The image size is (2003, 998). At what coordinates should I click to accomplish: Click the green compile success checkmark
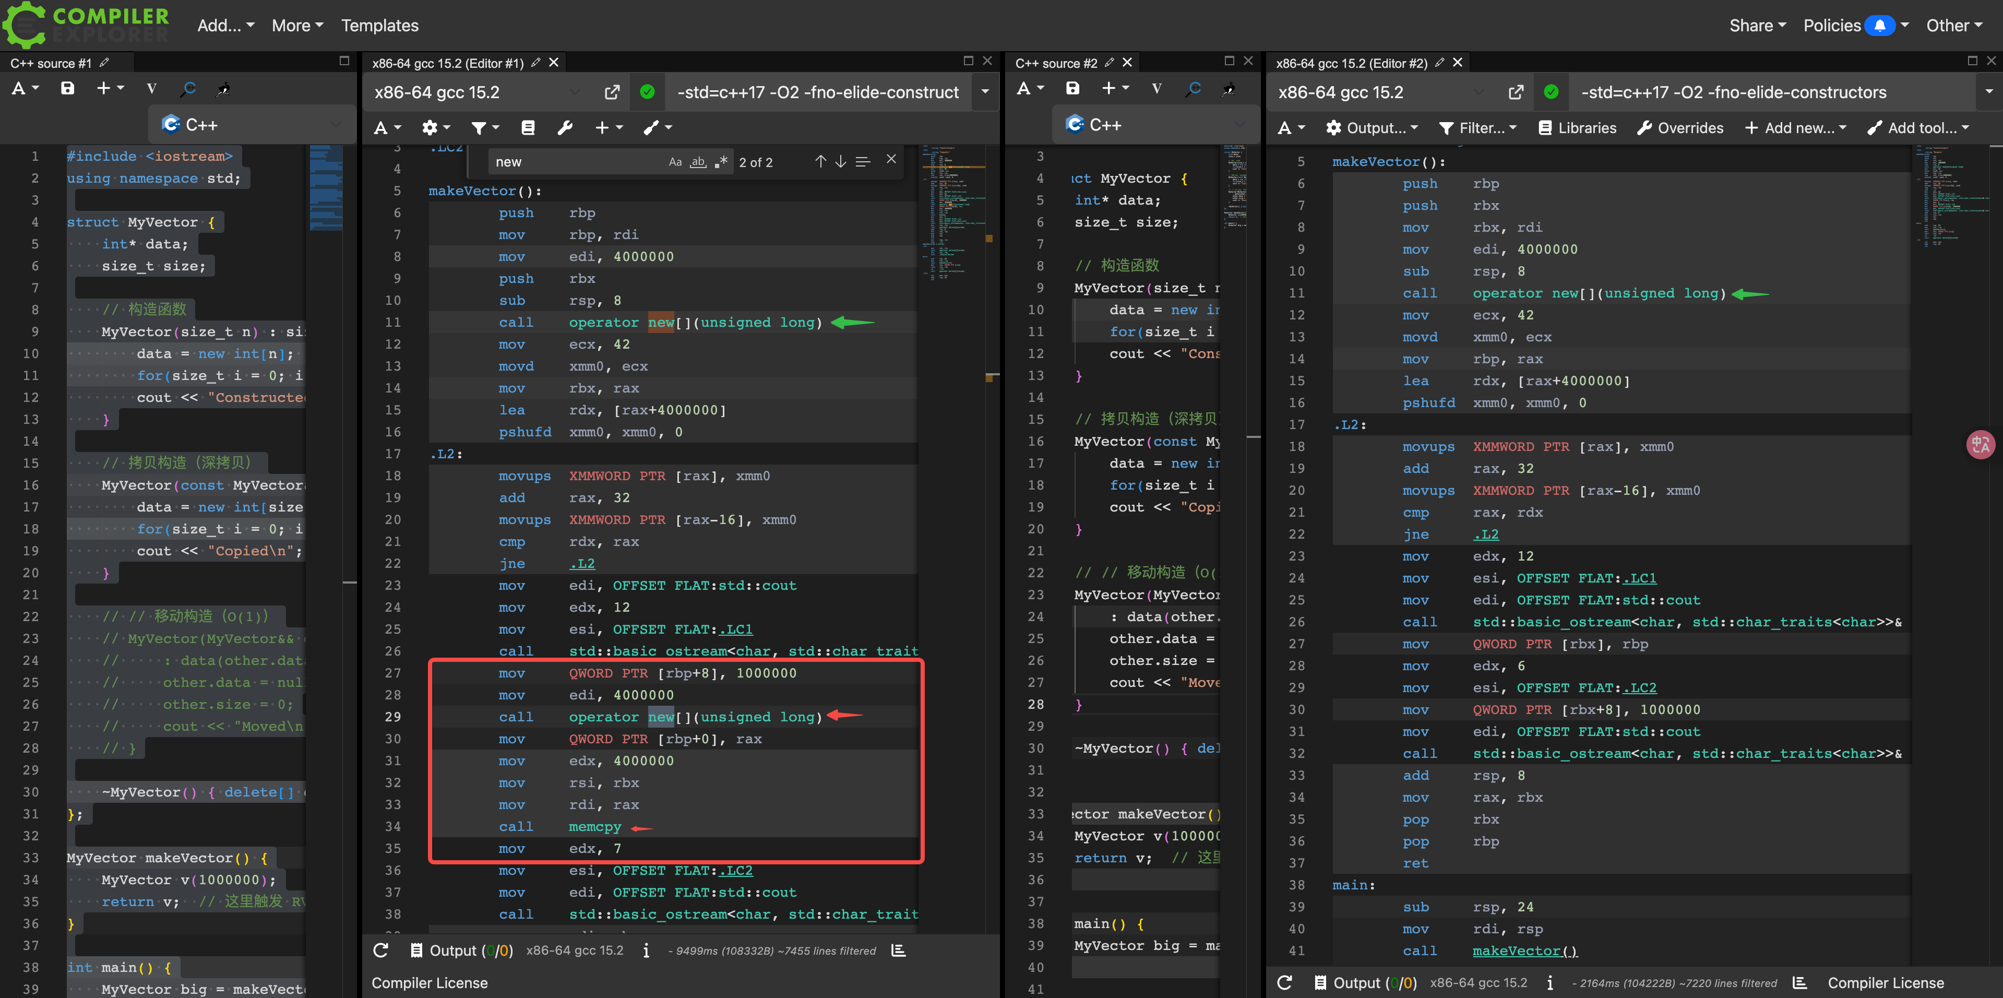pos(648,92)
